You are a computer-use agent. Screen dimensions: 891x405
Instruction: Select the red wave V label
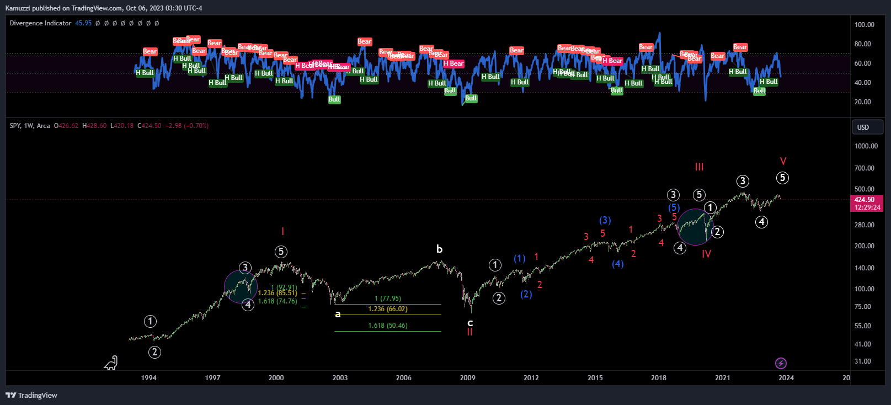click(x=783, y=161)
